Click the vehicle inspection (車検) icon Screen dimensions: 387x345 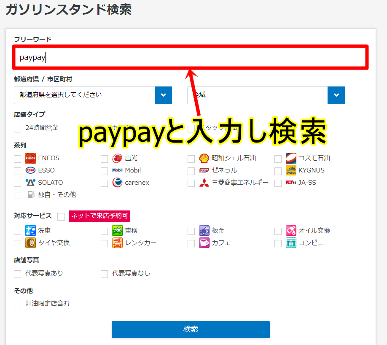[117, 231]
